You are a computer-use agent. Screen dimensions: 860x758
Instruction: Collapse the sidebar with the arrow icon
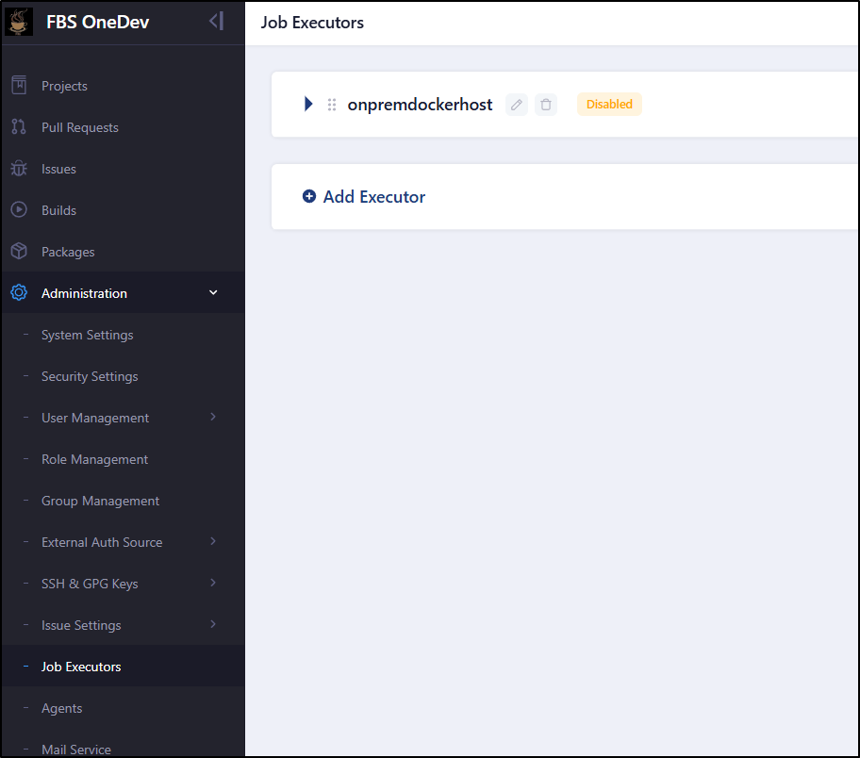click(216, 22)
